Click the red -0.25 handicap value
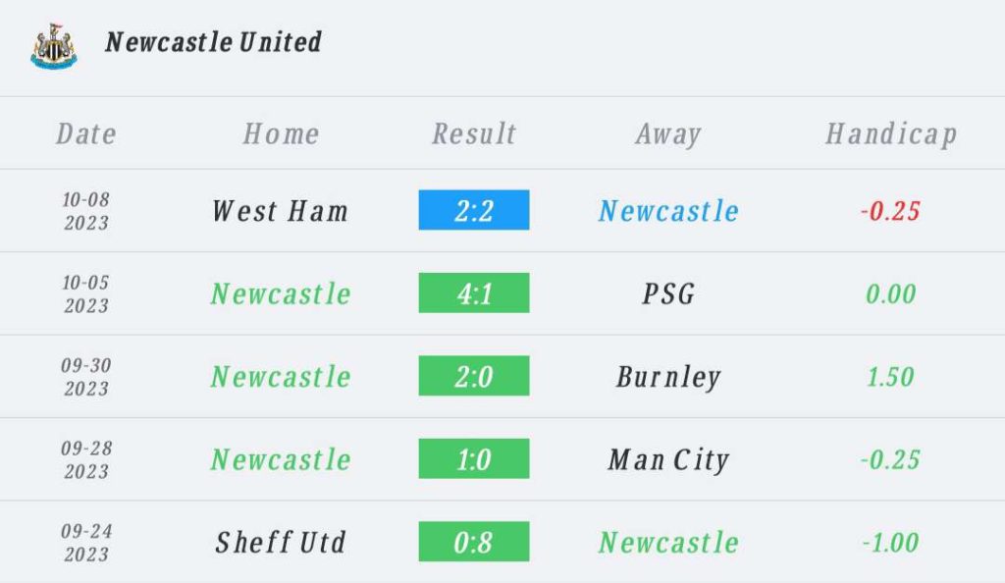 coord(890,211)
